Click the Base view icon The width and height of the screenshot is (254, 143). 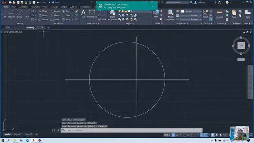tap(248, 14)
